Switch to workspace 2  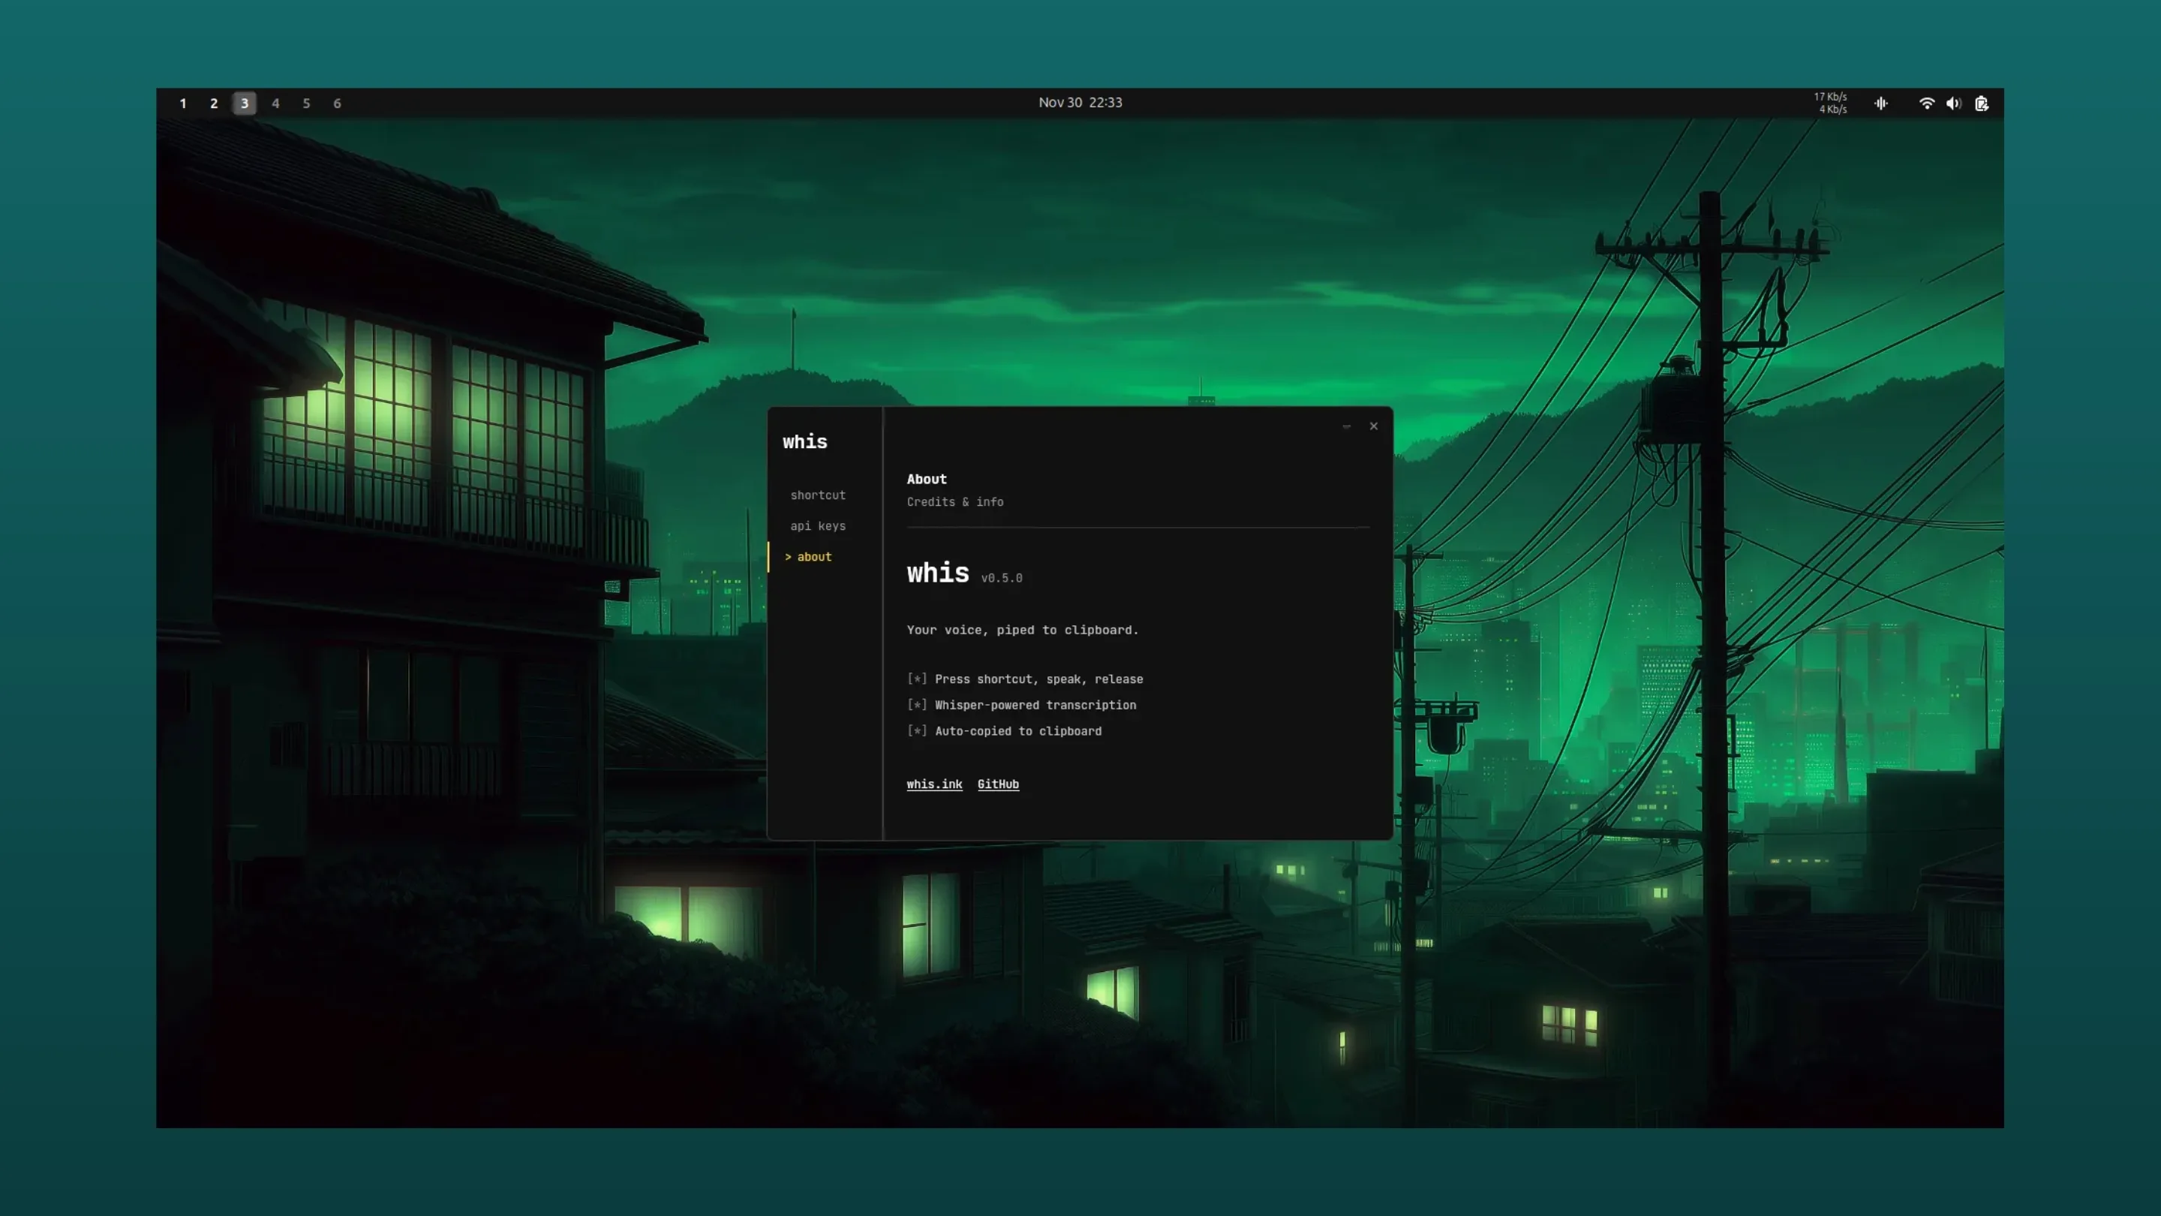point(213,102)
